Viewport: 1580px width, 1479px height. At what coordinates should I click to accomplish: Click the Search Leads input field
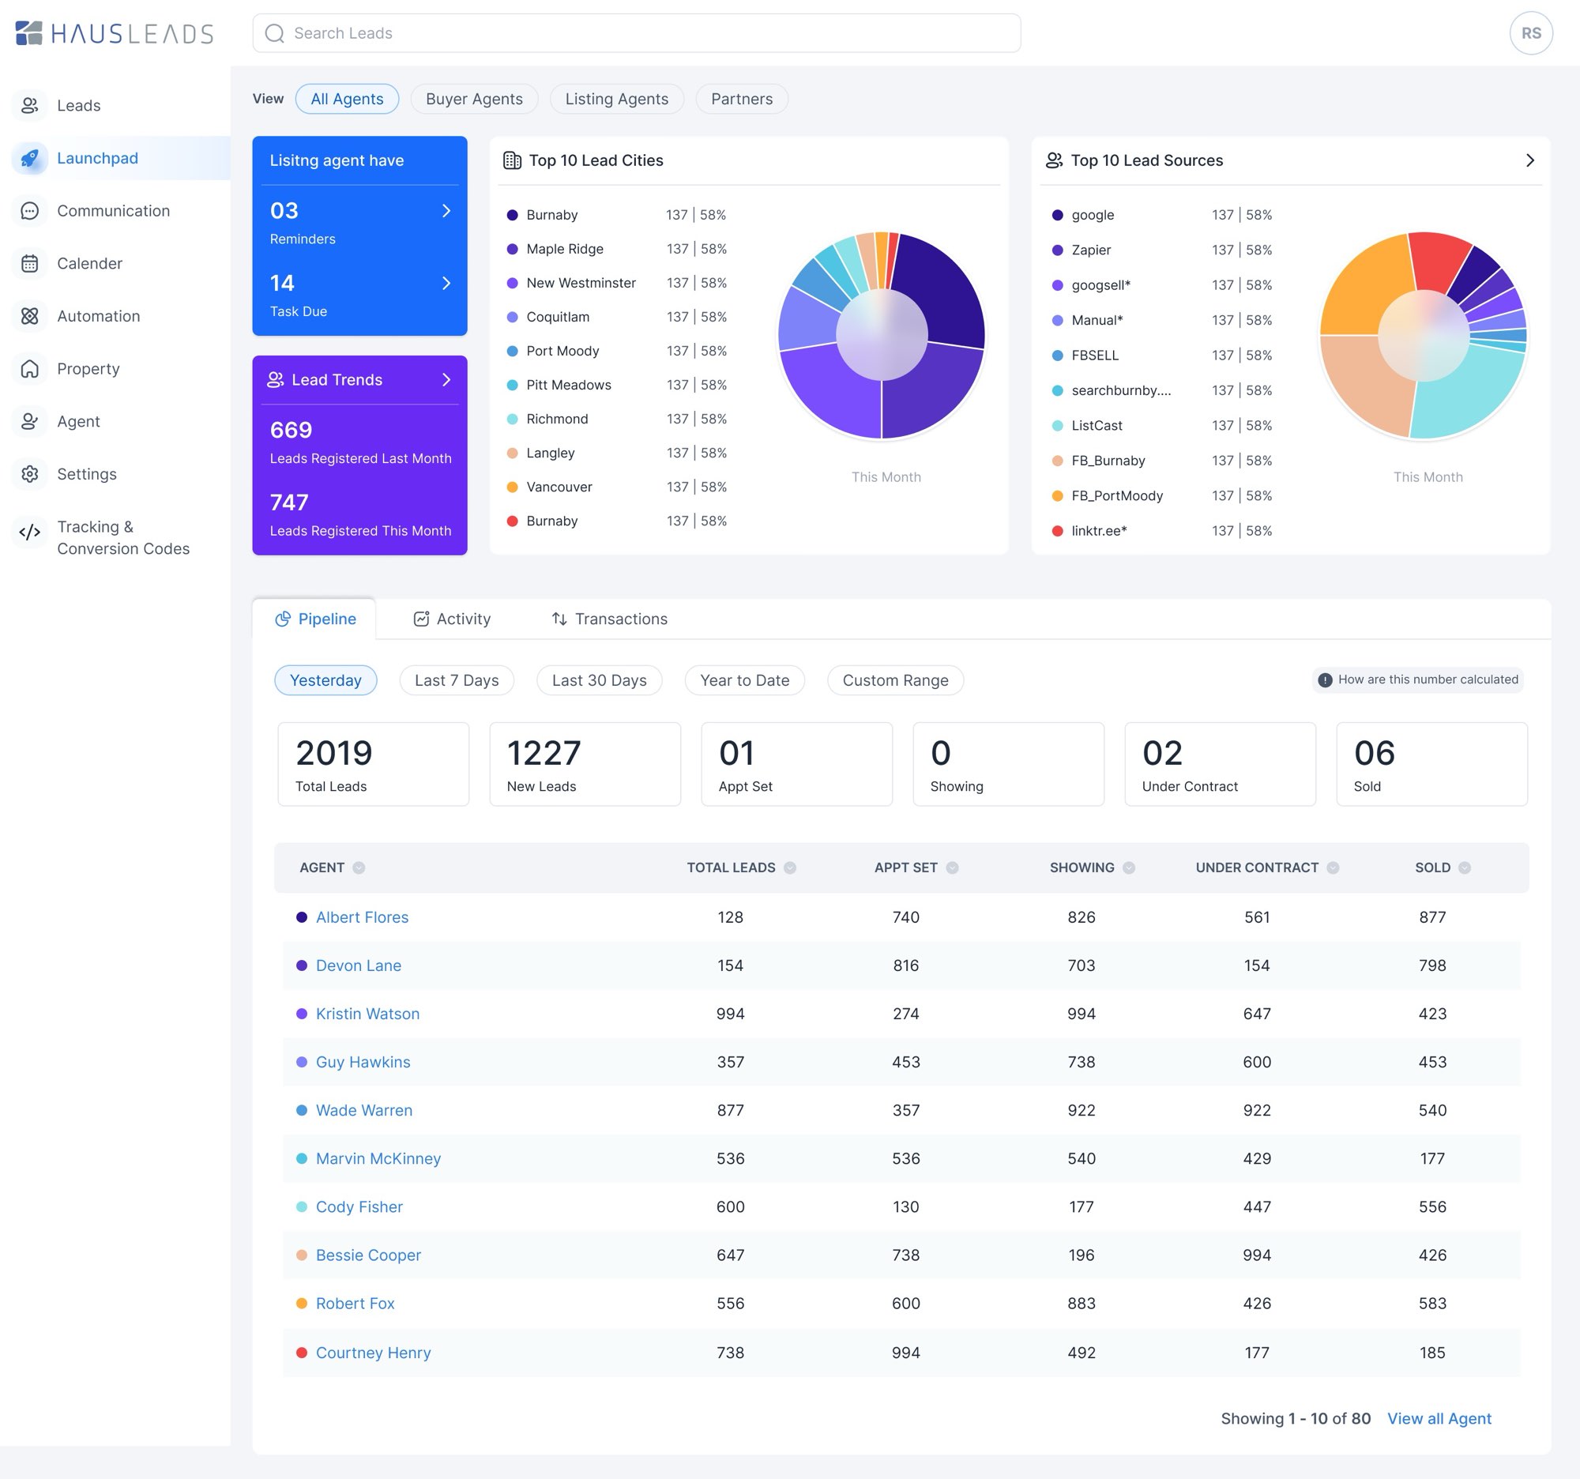[x=637, y=33]
